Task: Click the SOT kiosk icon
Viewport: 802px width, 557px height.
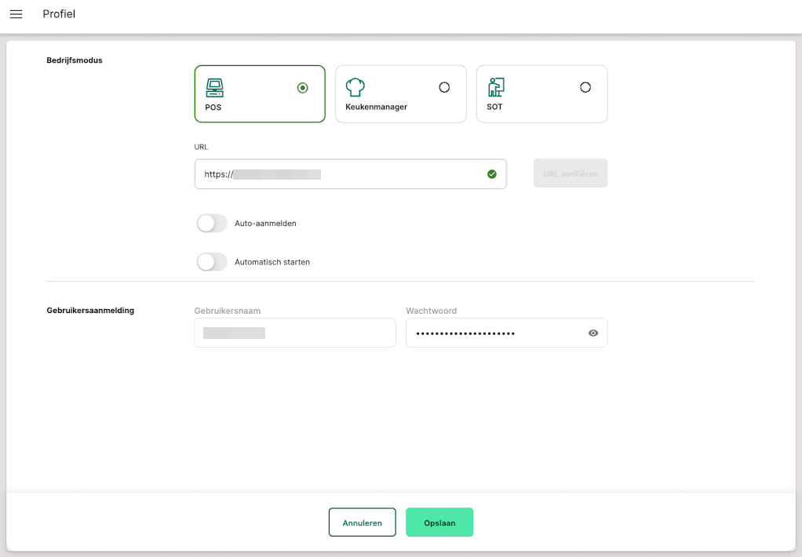Action: 496,87
